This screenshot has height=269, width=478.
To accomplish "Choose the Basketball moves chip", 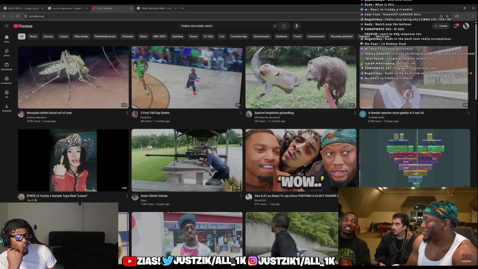I will [105, 37].
